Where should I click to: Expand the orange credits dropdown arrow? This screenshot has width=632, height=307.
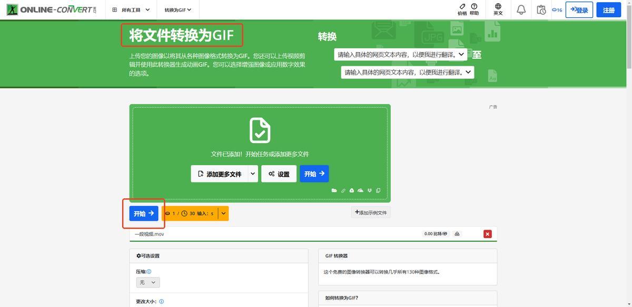coord(224,213)
